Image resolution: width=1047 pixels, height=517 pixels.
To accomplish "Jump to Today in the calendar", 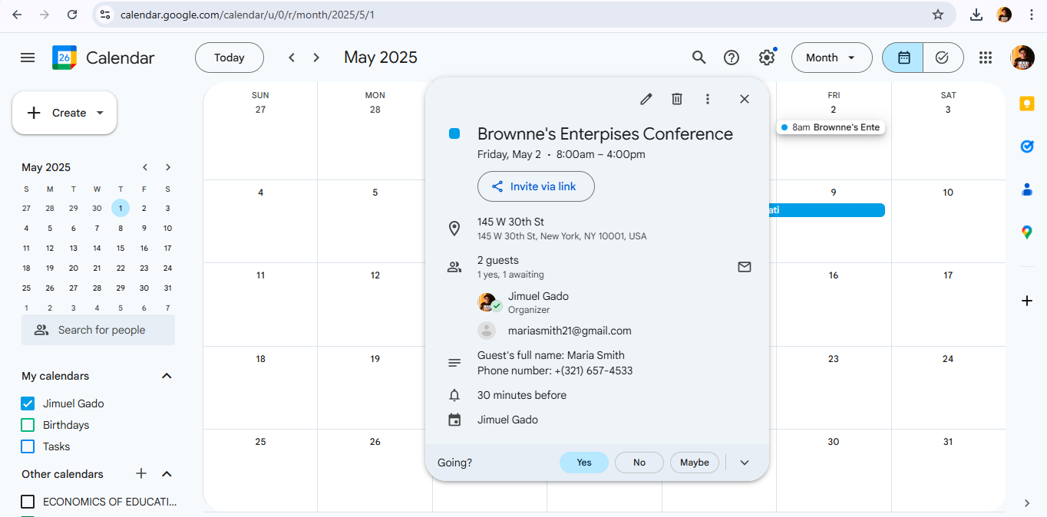I will click(x=229, y=58).
